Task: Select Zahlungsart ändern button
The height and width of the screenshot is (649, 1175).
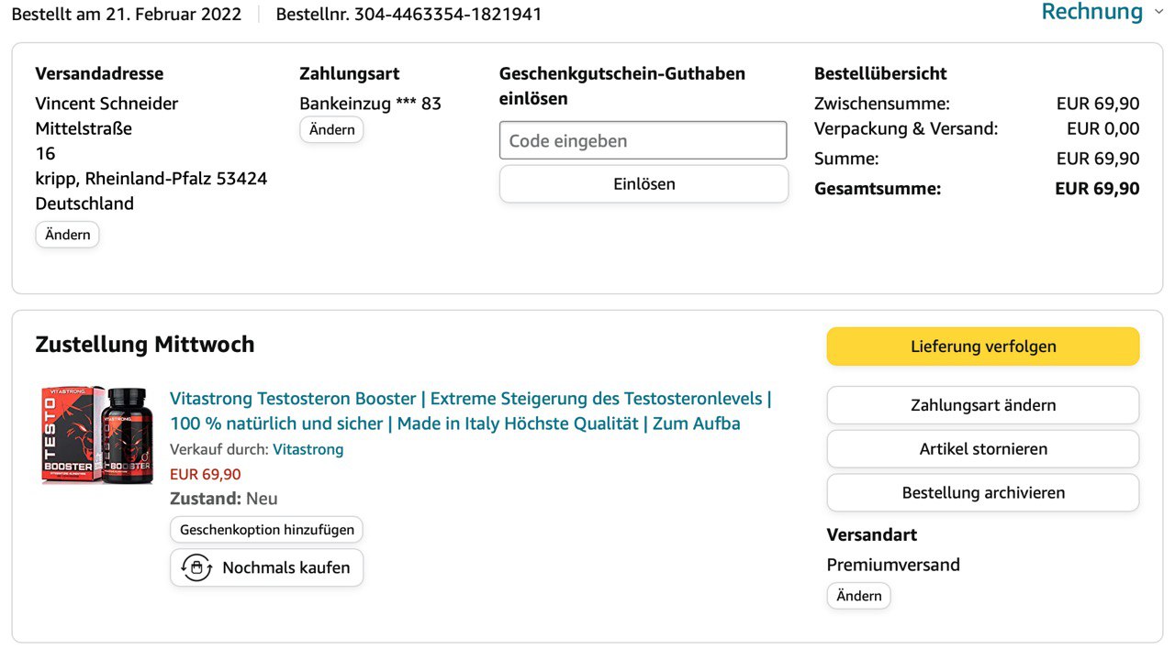Action: click(x=982, y=405)
